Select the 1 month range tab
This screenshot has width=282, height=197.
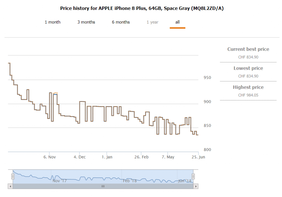53,22
